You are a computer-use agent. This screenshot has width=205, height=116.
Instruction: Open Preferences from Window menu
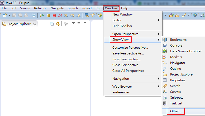133,92
